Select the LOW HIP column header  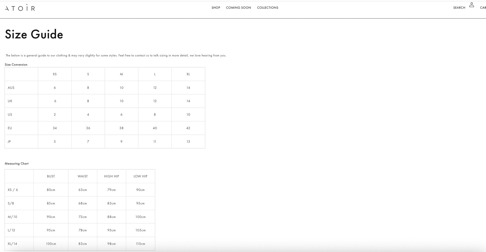coord(140,176)
